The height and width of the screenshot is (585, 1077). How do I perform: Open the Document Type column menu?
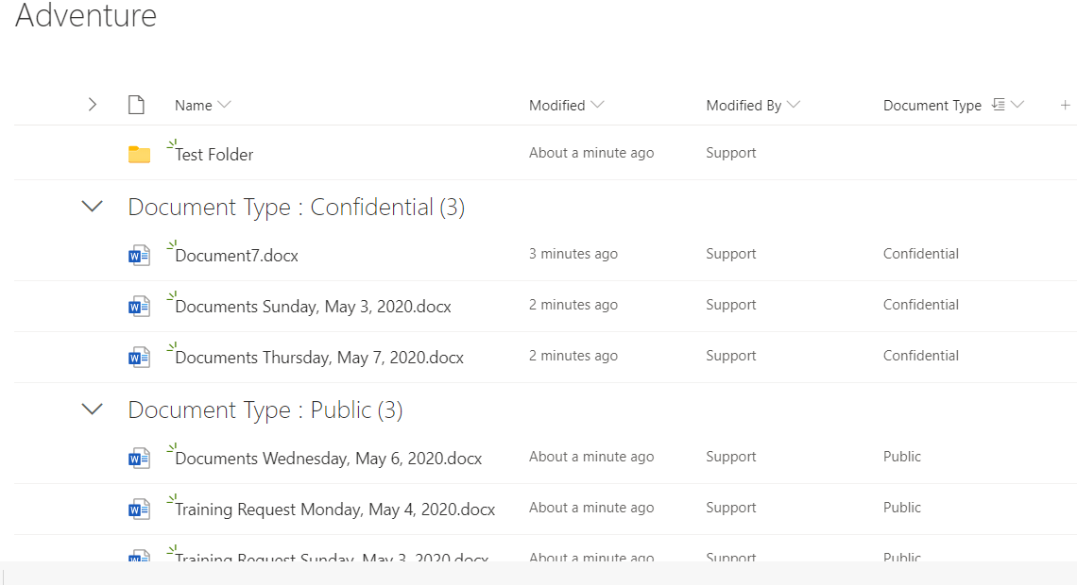click(1017, 105)
